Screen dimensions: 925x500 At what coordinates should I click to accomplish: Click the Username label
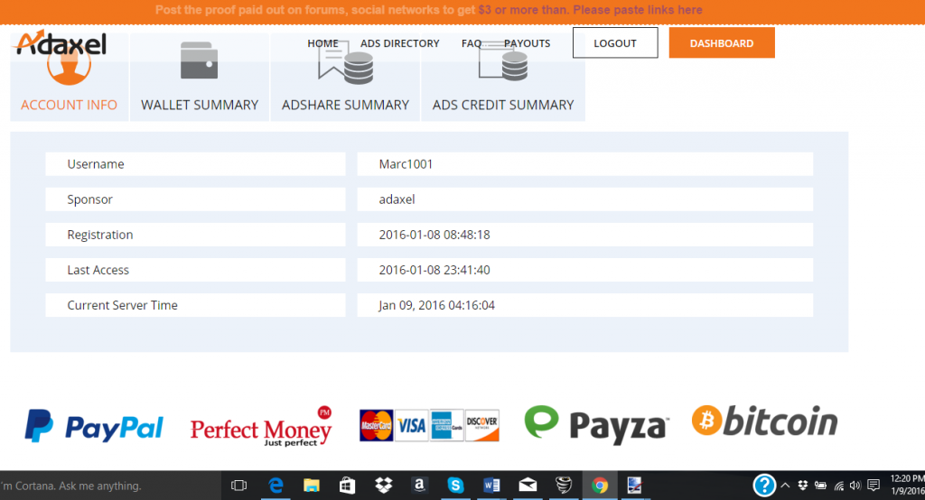pyautogui.click(x=96, y=164)
